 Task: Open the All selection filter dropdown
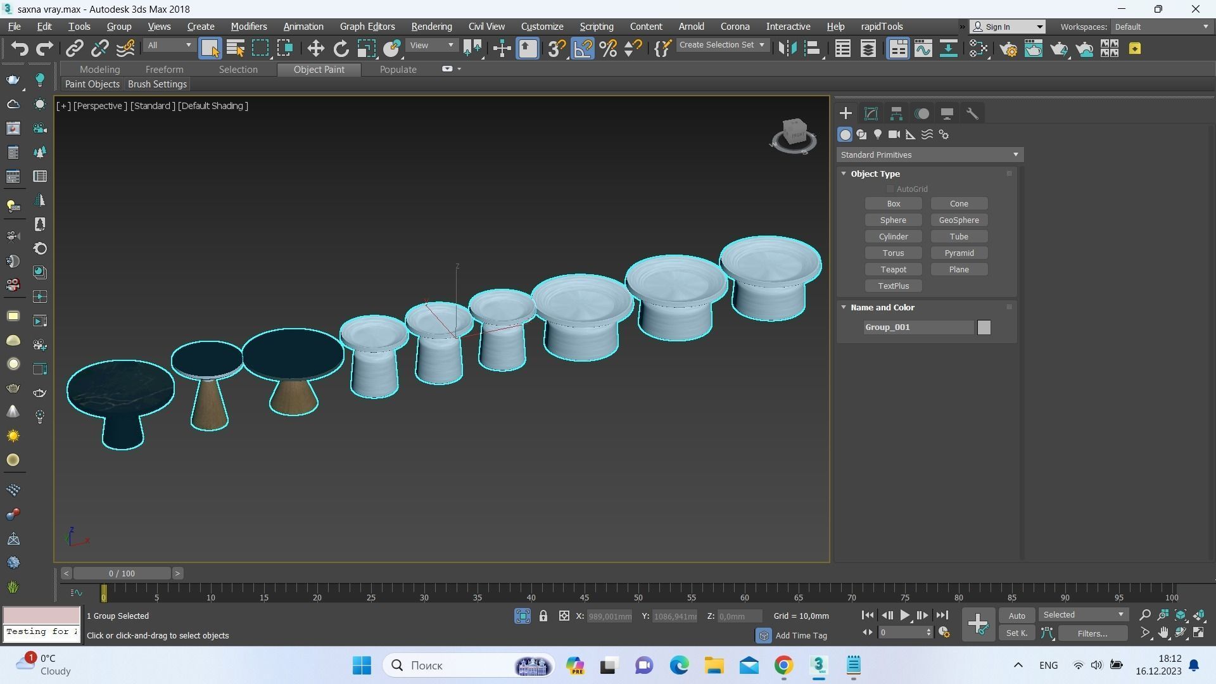[168, 45]
